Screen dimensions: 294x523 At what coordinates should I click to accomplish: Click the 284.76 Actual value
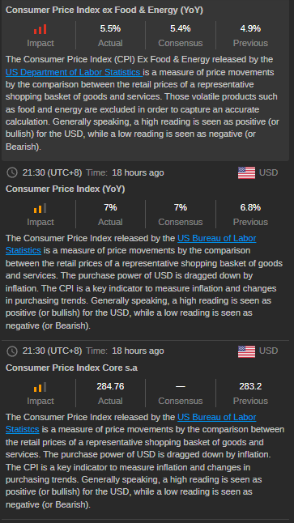(110, 386)
